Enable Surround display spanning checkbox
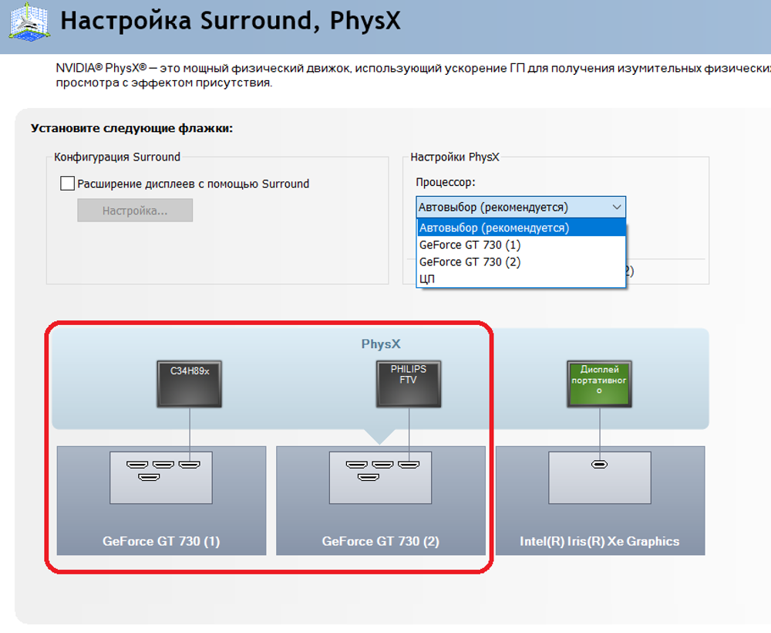771x633 pixels. pyautogui.click(x=67, y=184)
